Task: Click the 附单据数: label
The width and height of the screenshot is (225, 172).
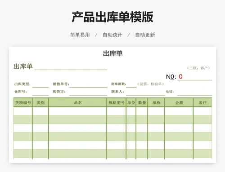Action: point(119,84)
